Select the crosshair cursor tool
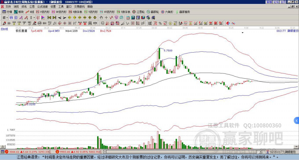The image size is (299, 160). [106, 18]
